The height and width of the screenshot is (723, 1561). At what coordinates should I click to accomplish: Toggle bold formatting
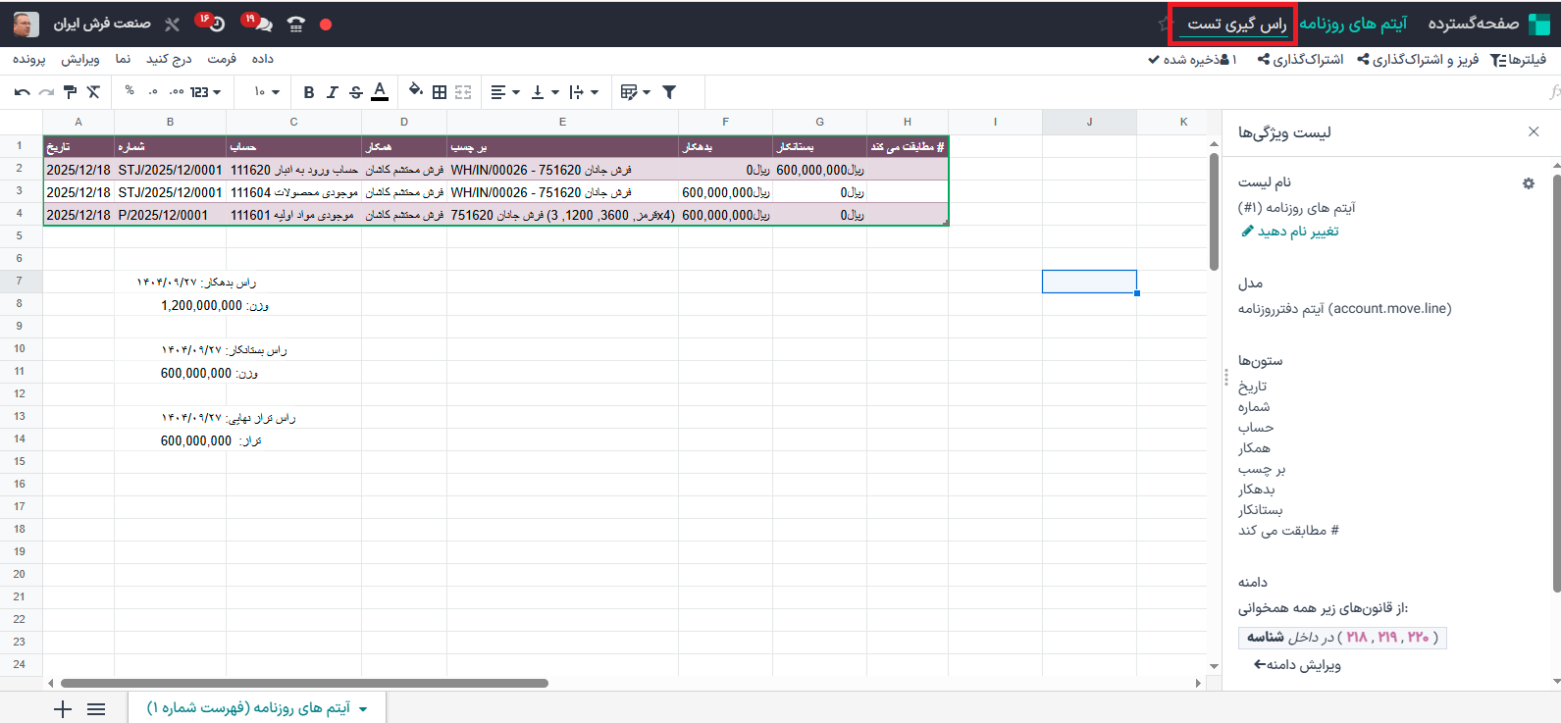pyautogui.click(x=309, y=92)
